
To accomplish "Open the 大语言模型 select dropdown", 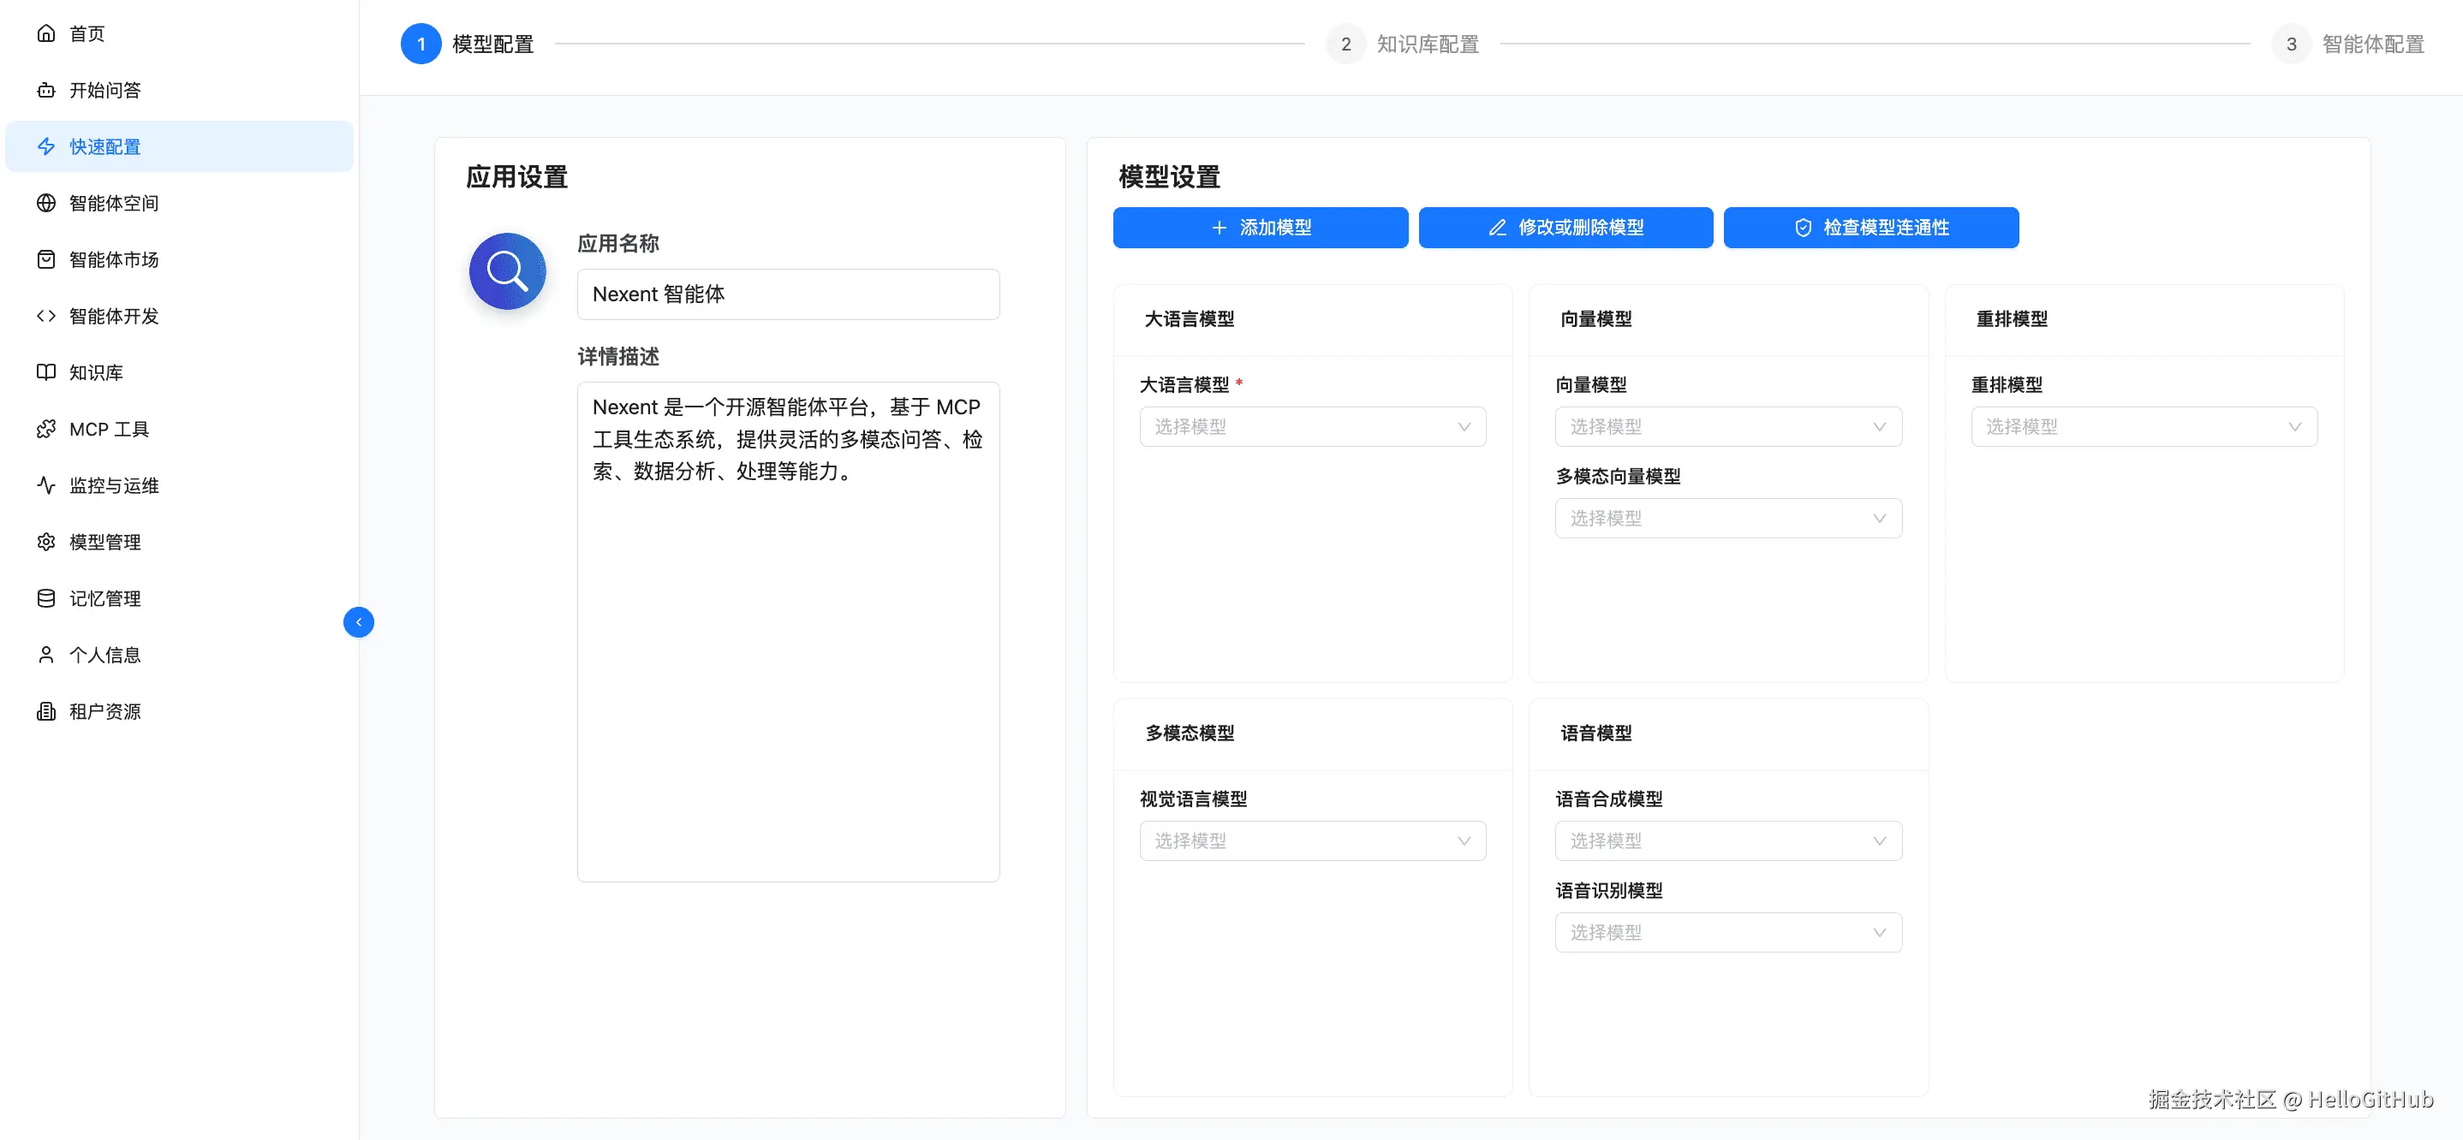I will click(1312, 427).
